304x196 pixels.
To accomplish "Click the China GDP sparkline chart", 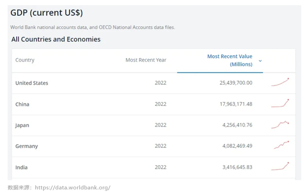I will click(x=280, y=103).
